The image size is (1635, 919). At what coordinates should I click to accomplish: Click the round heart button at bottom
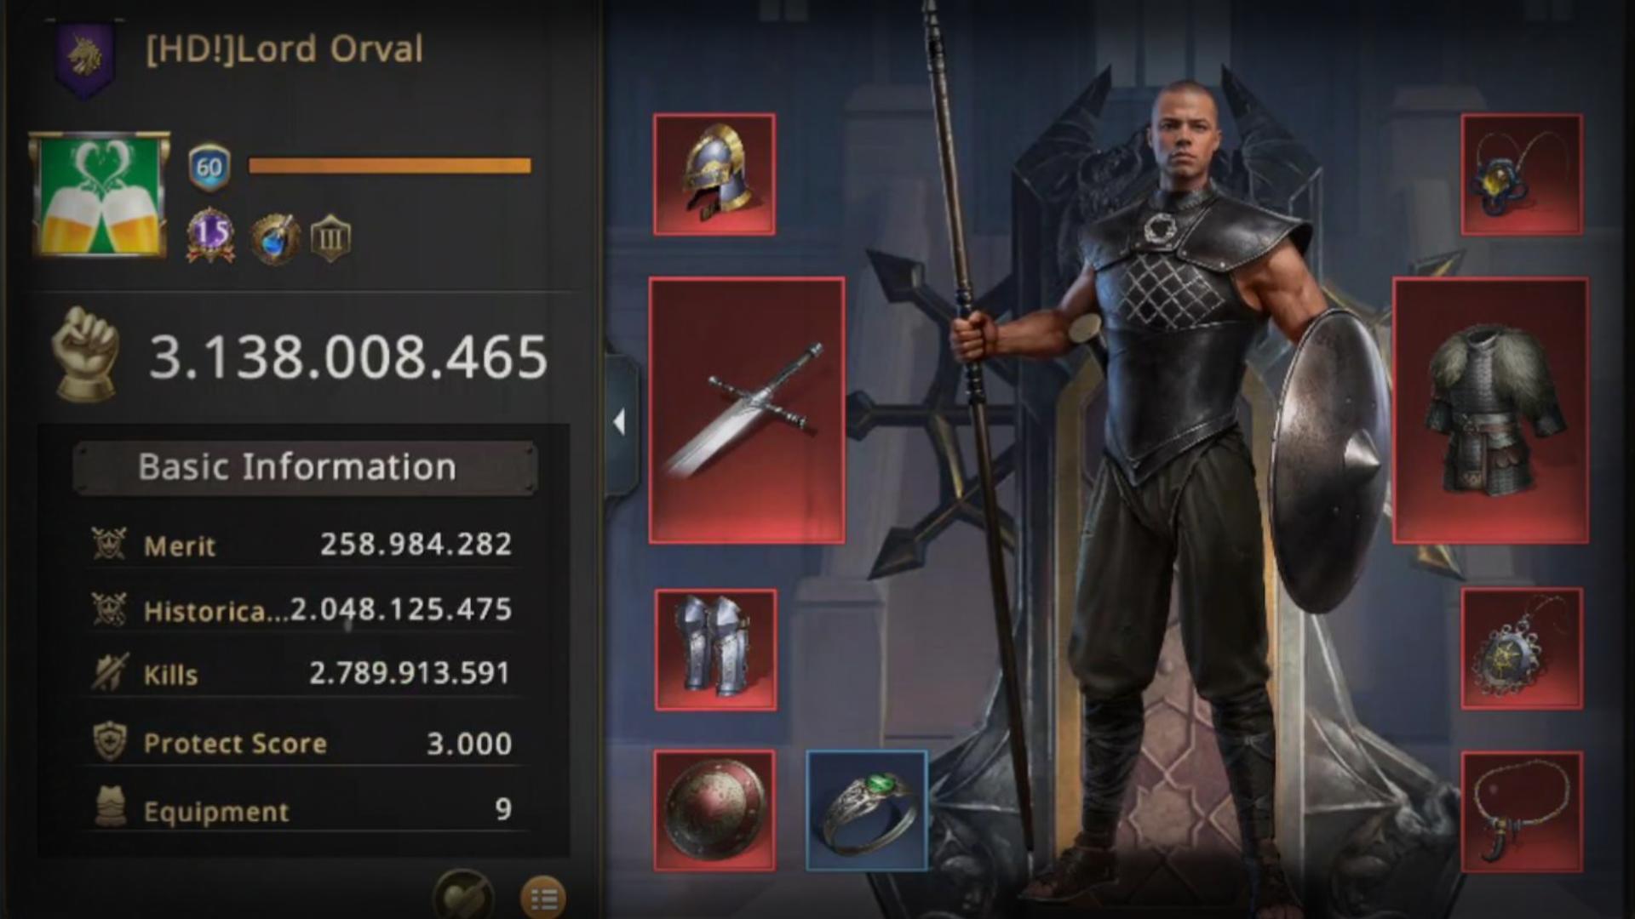coord(462,895)
